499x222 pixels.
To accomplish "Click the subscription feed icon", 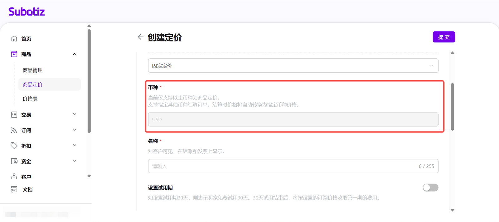I will [14, 130].
